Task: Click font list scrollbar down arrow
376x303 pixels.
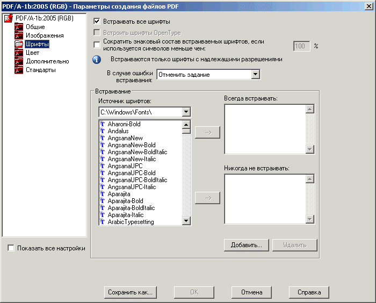Action: [x=186, y=221]
